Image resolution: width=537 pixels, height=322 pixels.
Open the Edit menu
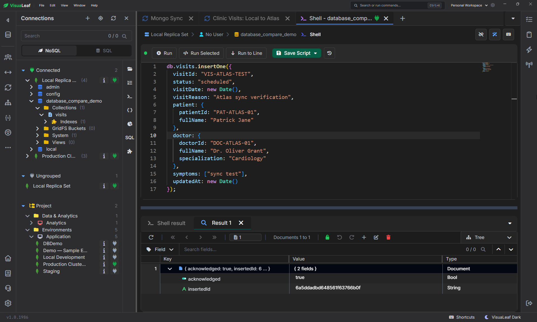click(52, 5)
